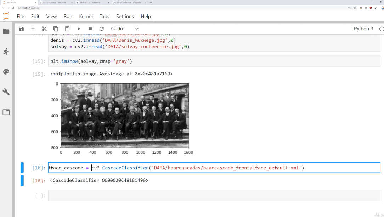Open a new browser tab with plus
Image resolution: width=384 pixels, height=217 pixels.
point(151,2)
